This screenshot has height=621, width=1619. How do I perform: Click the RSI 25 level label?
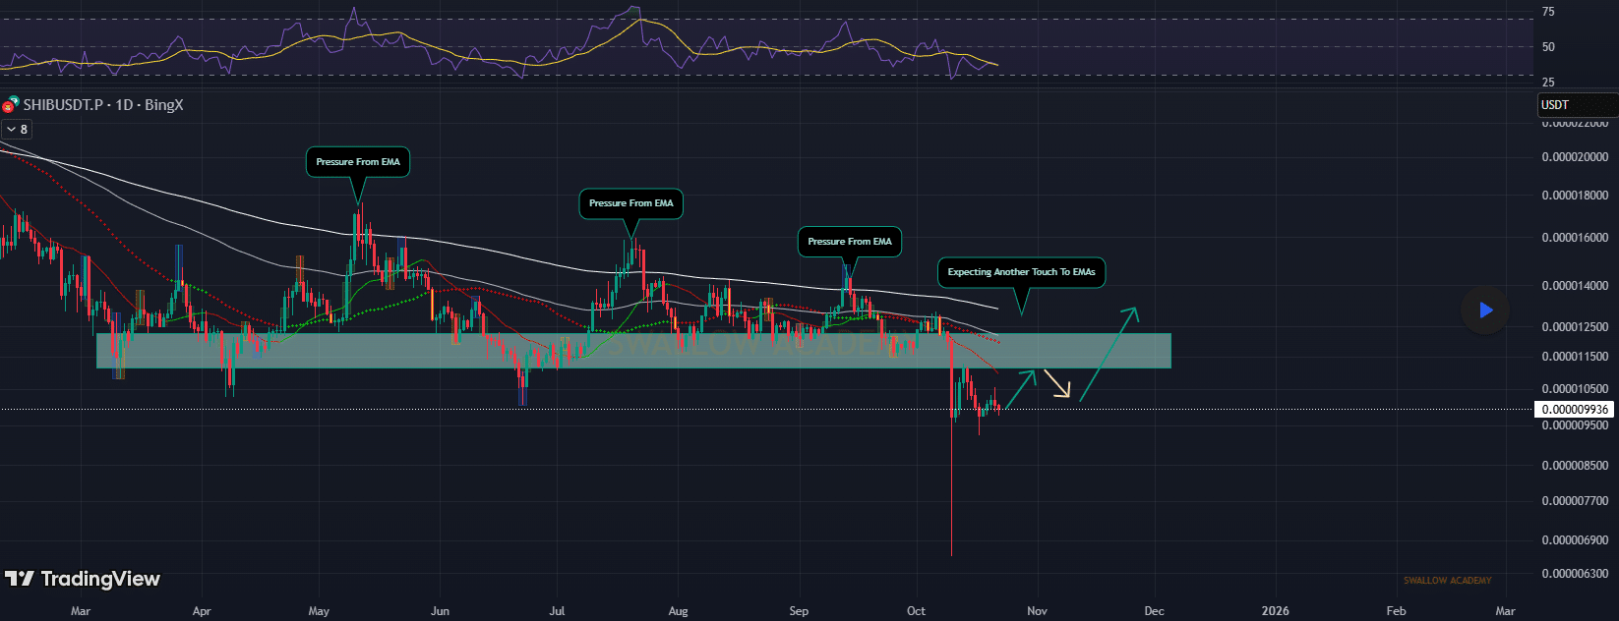coord(1548,83)
